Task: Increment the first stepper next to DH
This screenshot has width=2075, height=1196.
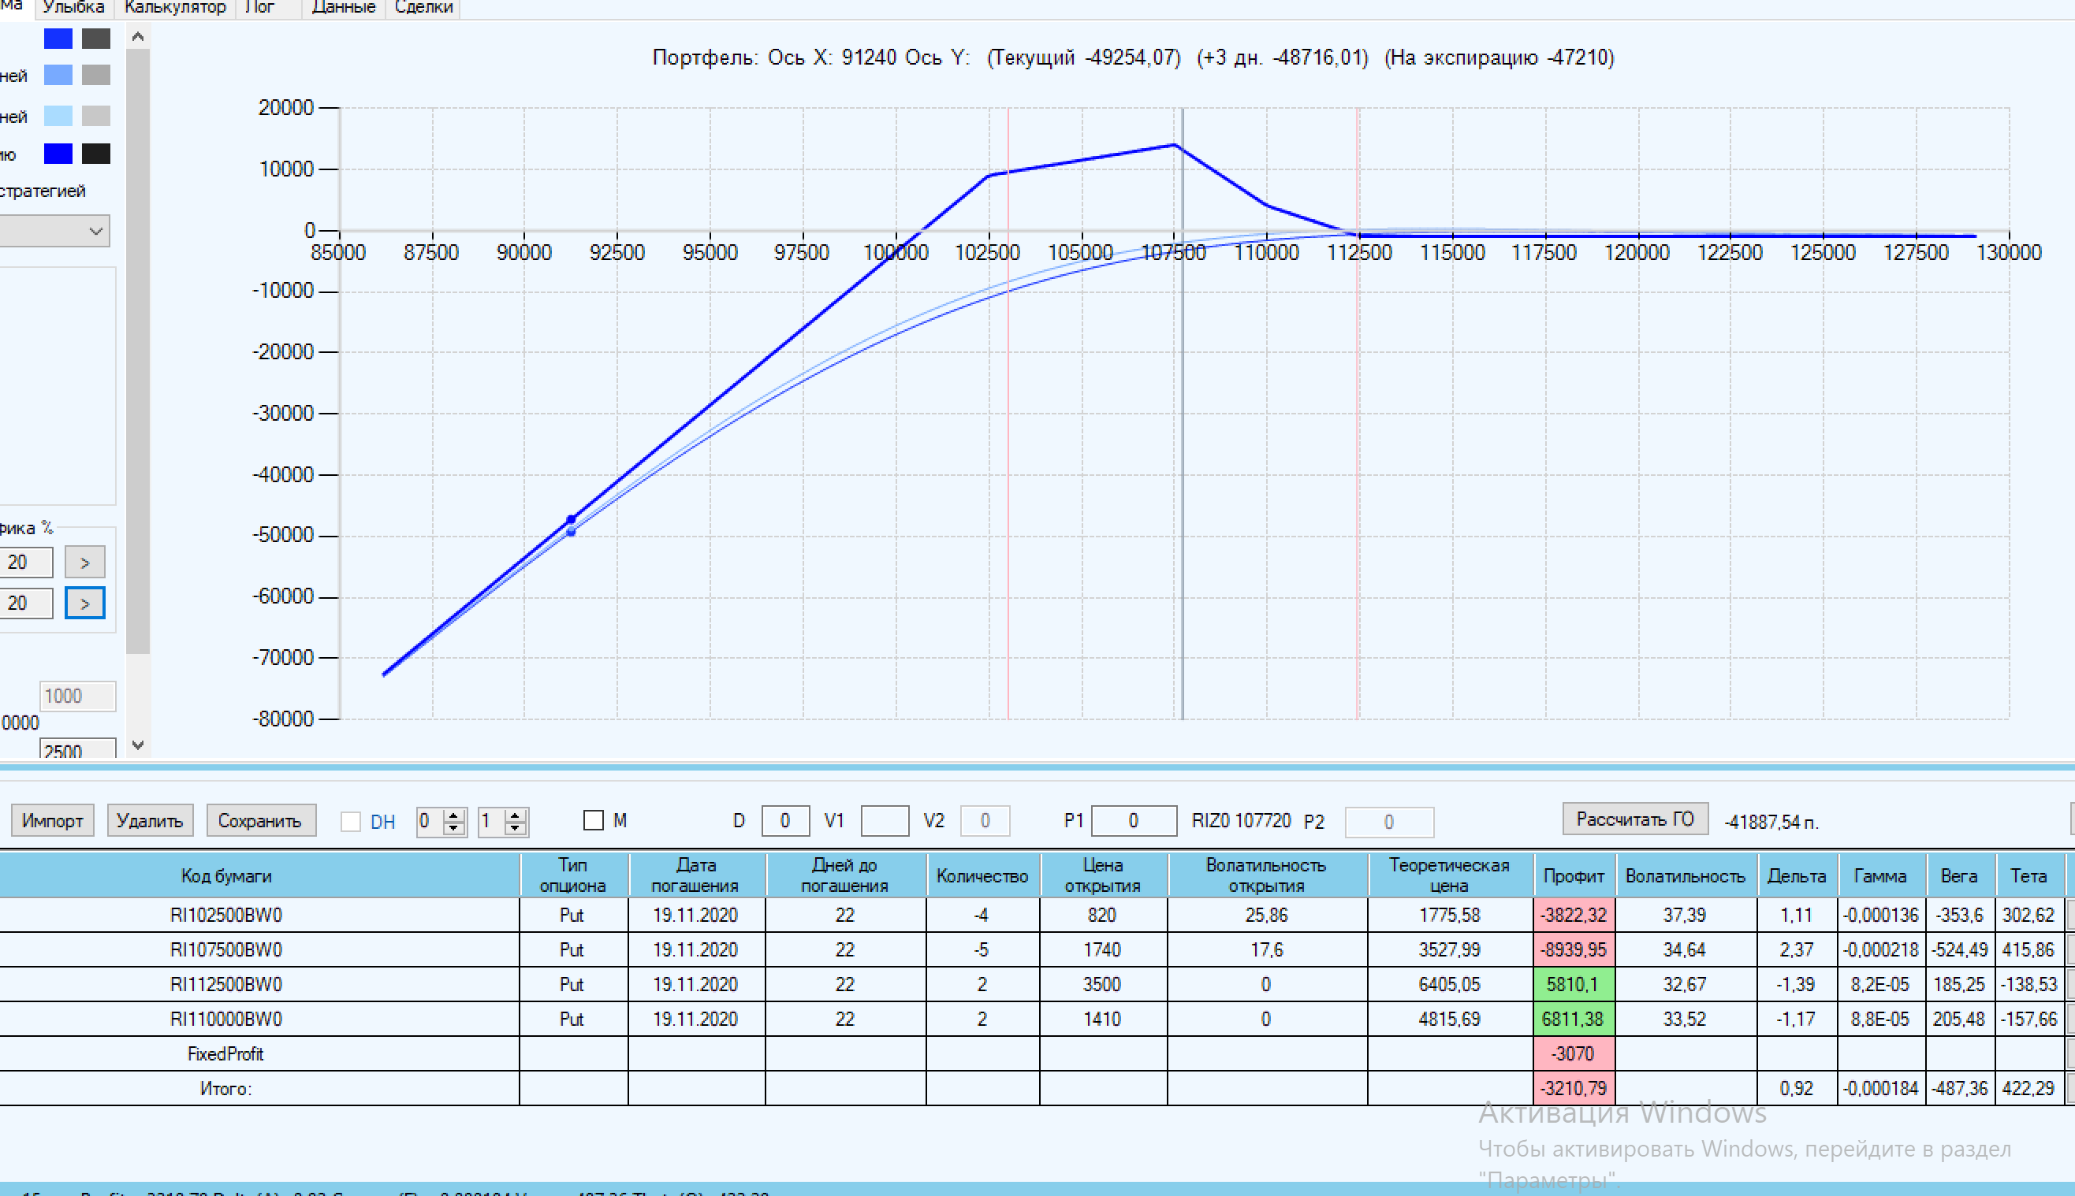Action: pos(453,815)
